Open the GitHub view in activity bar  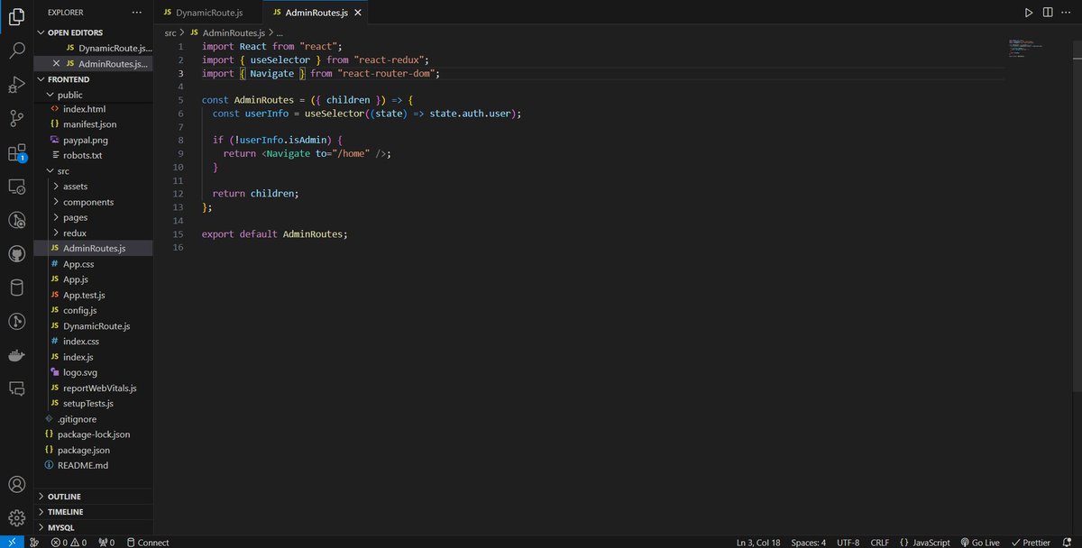pyautogui.click(x=16, y=254)
